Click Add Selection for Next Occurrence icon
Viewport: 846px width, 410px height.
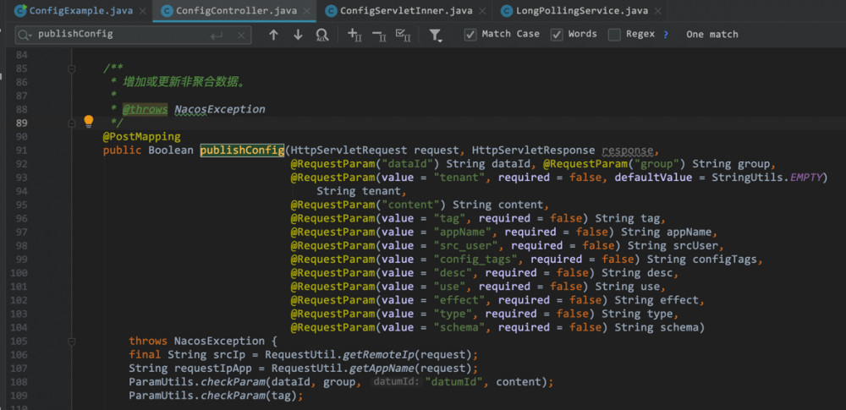click(x=354, y=35)
